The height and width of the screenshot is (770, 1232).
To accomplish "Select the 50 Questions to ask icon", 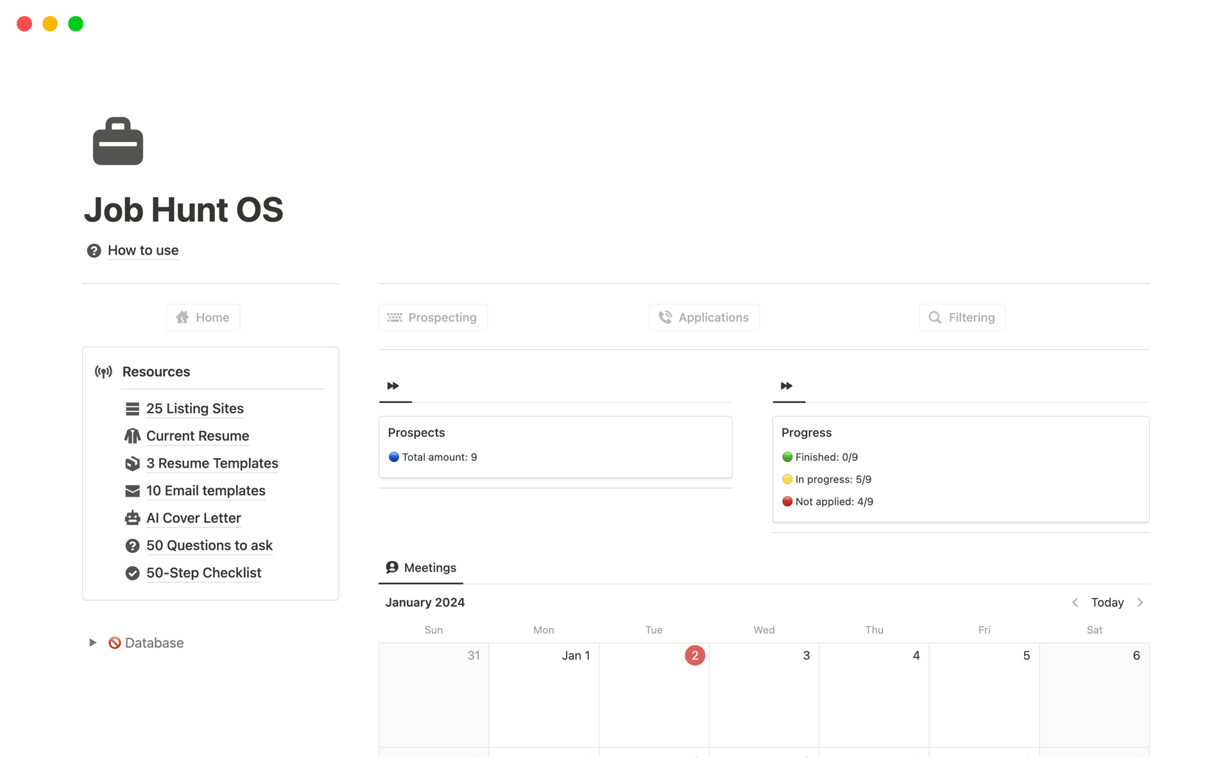I will tap(132, 545).
